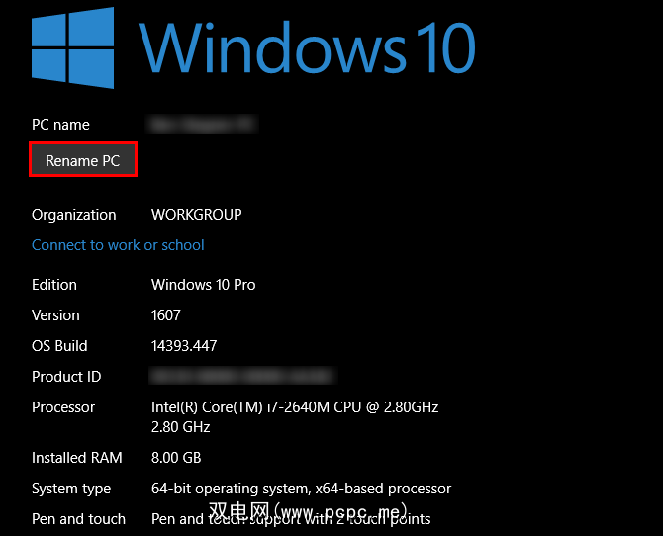Select the blurred Product ID value
Screen dimensions: 663x536
coord(242,376)
